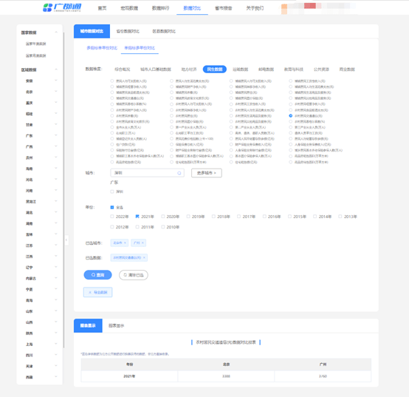The height and width of the screenshot is (397, 409).
Task: Tick the 2022年 year checkbox
Action: point(112,217)
